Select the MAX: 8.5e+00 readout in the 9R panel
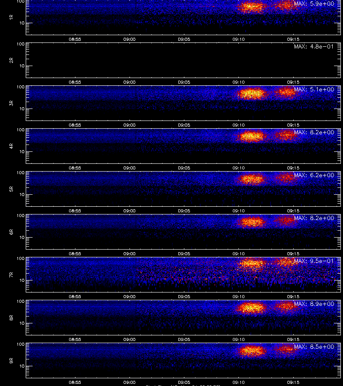The width and height of the screenshot is (343, 386). pyautogui.click(x=314, y=347)
